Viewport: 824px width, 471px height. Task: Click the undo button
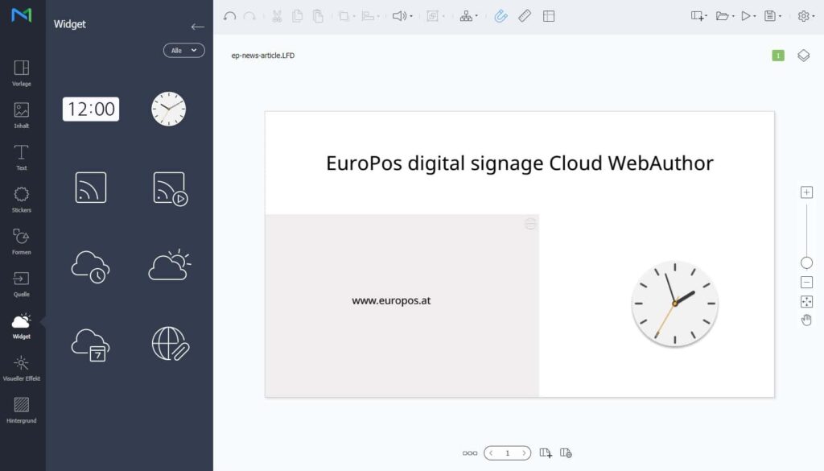click(229, 16)
